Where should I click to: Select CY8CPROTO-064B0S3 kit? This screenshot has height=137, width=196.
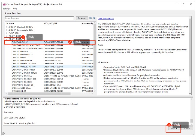pyautogui.click(x=22, y=82)
